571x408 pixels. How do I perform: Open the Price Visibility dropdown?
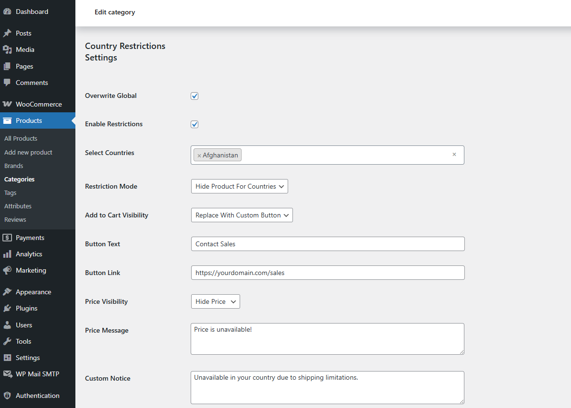[x=215, y=301]
